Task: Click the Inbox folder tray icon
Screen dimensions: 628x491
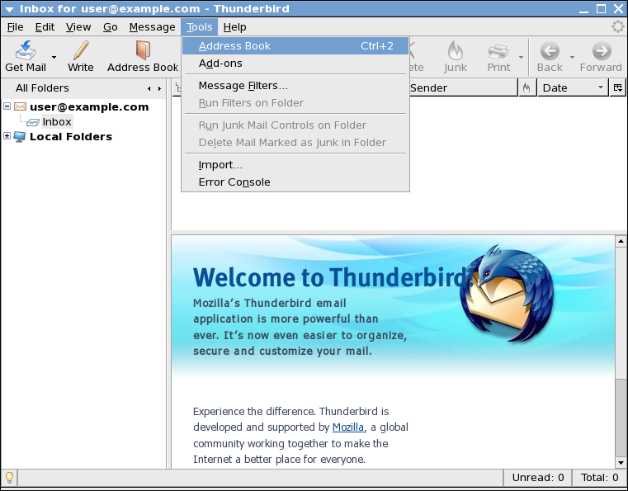Action: [33, 122]
